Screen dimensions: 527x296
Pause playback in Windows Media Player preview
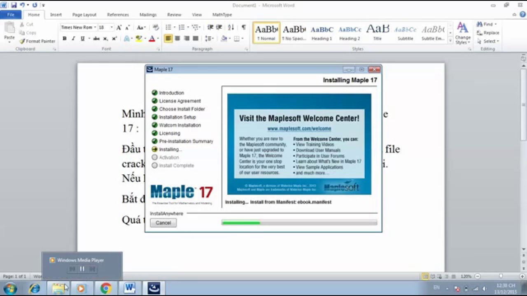coord(82,269)
